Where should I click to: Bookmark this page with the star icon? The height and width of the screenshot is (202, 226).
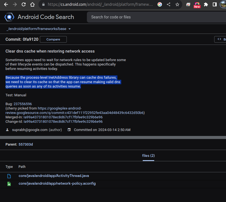177,4
